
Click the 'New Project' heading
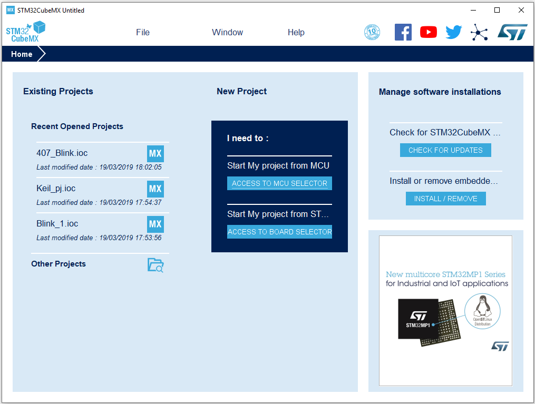tap(241, 91)
